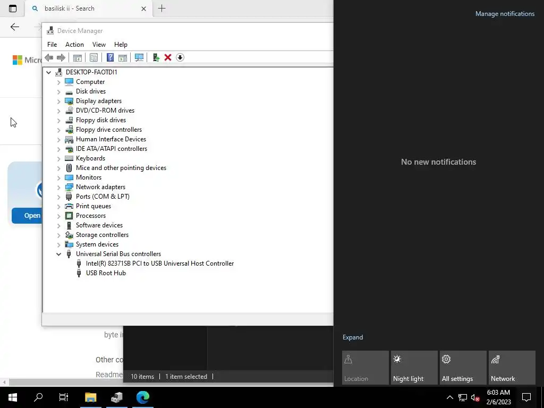
Task: Click the Update device driver toolbar icon
Action: click(156, 57)
